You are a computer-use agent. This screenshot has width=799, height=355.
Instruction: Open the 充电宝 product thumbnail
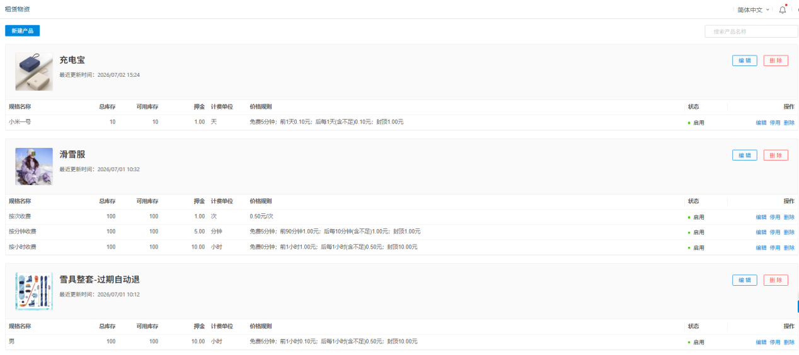point(34,72)
